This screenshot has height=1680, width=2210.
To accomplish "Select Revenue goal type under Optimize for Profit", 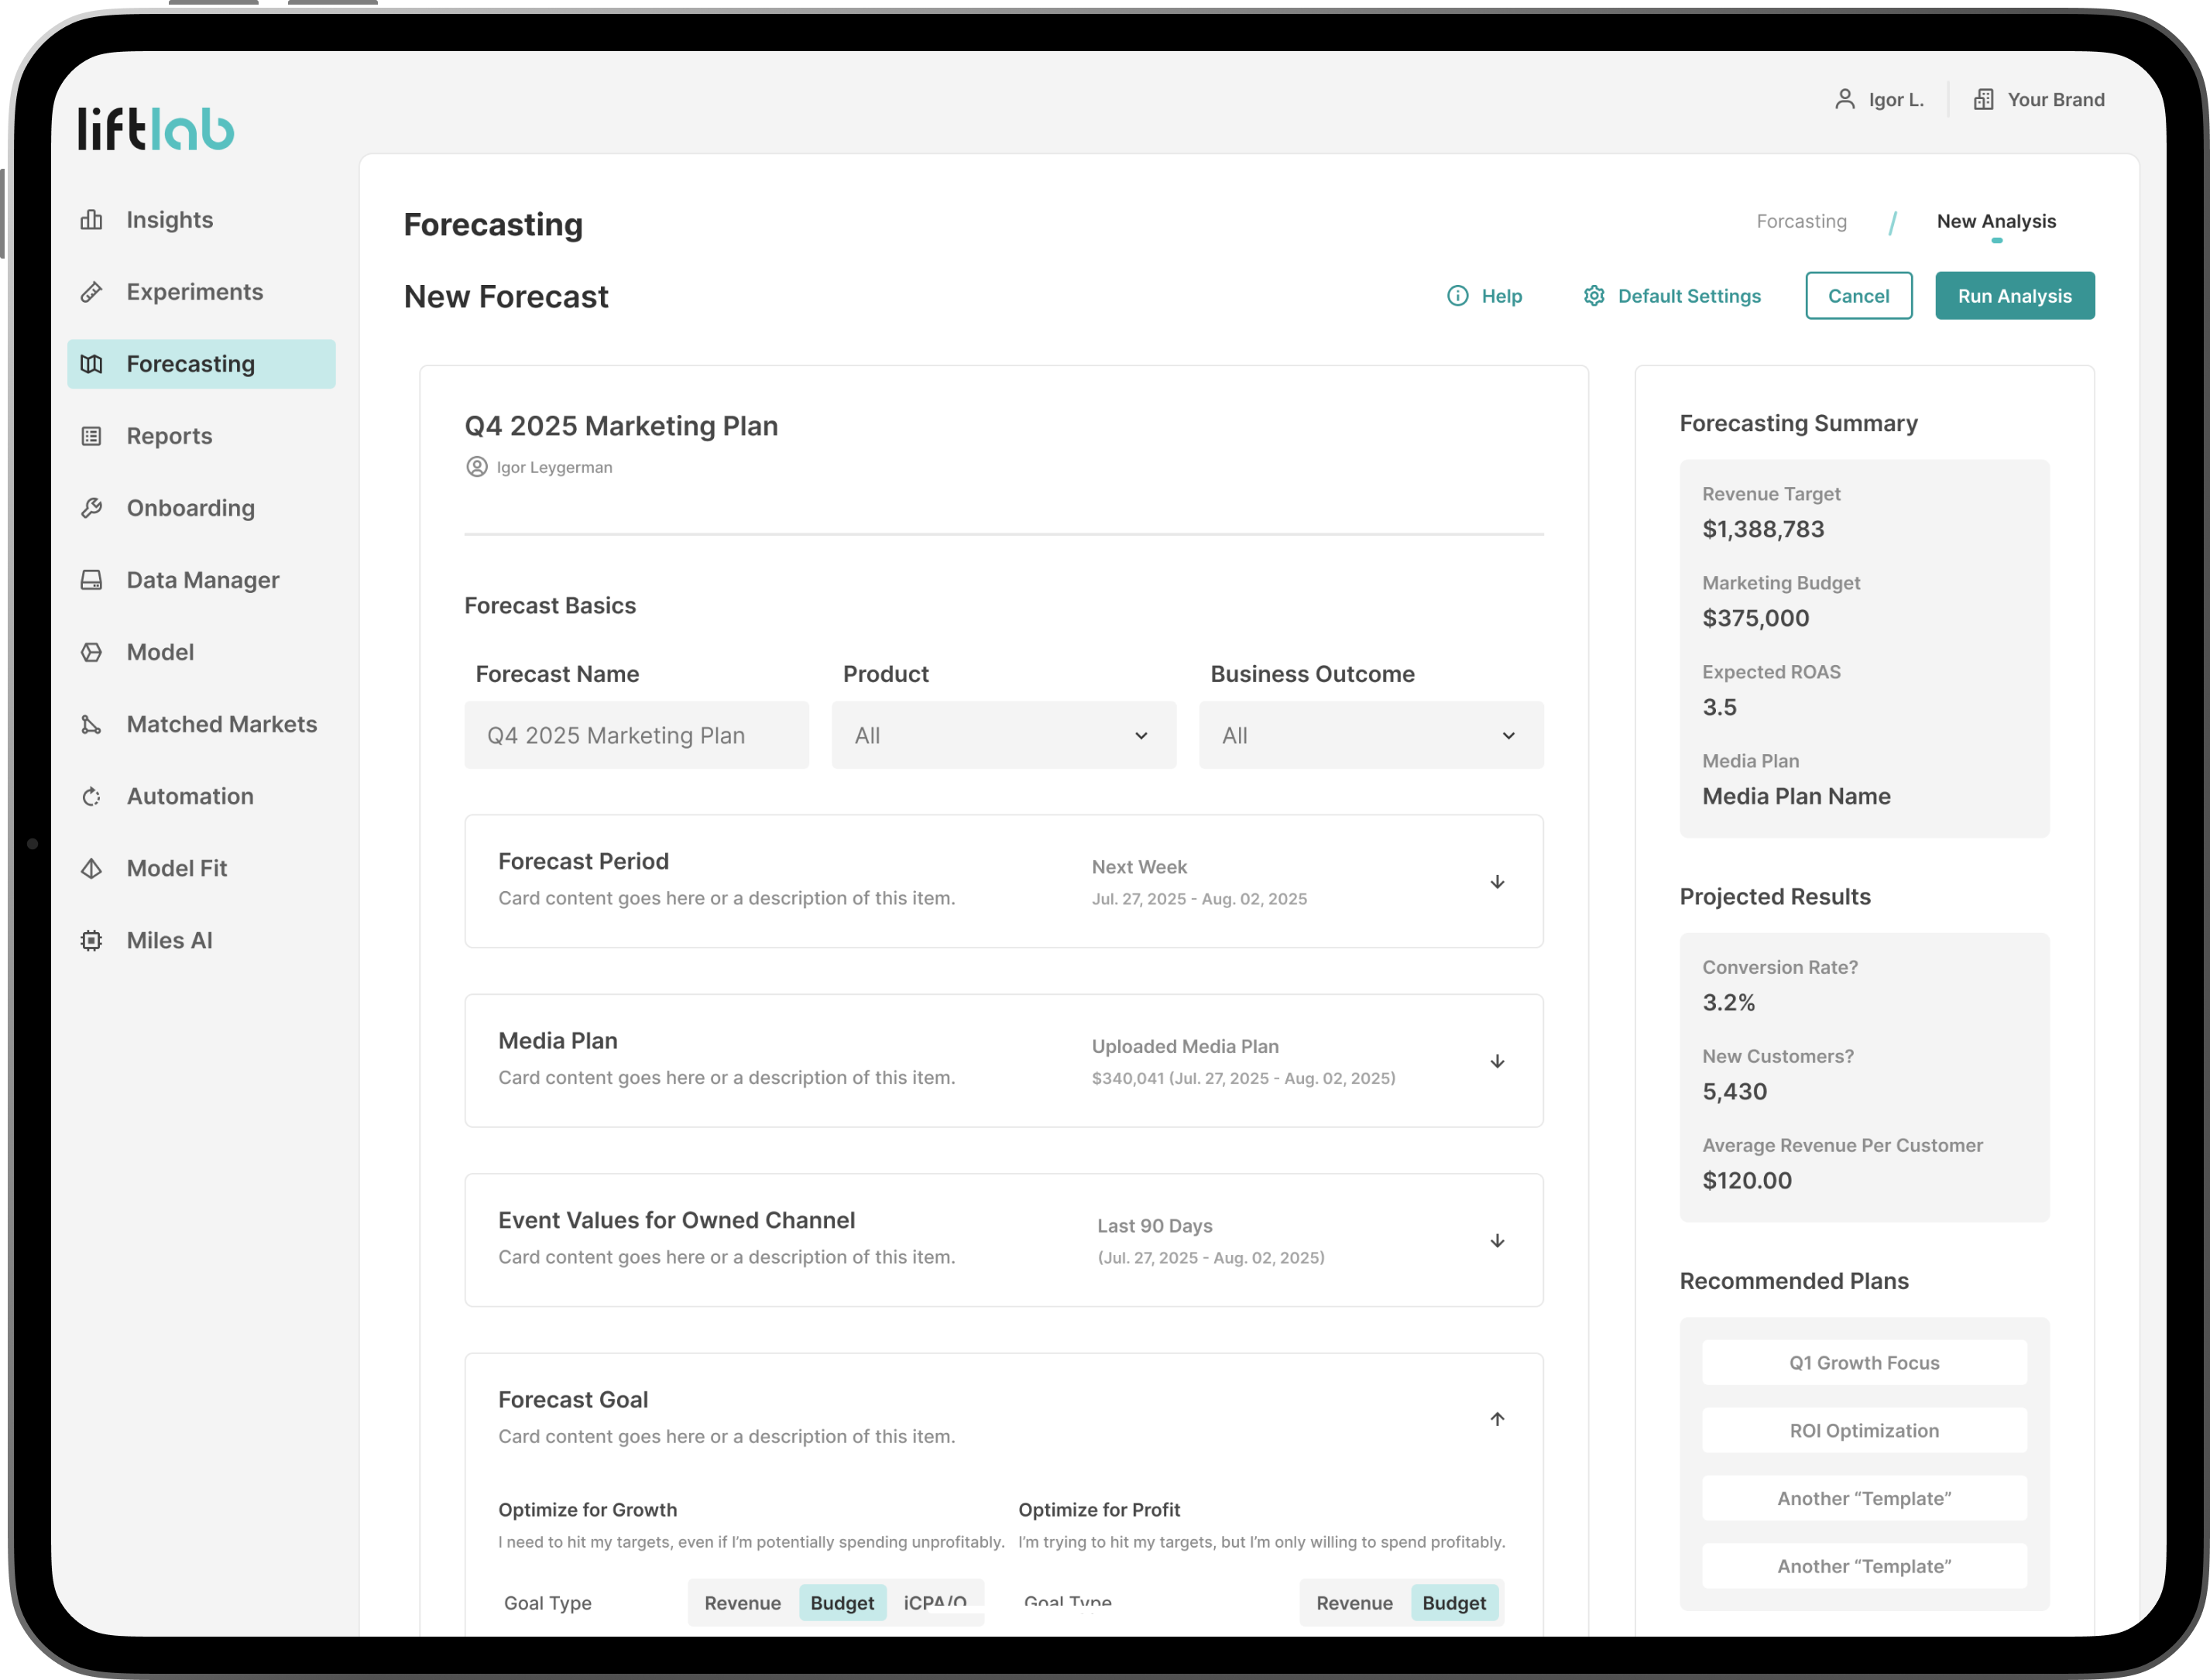I will (1354, 1603).
